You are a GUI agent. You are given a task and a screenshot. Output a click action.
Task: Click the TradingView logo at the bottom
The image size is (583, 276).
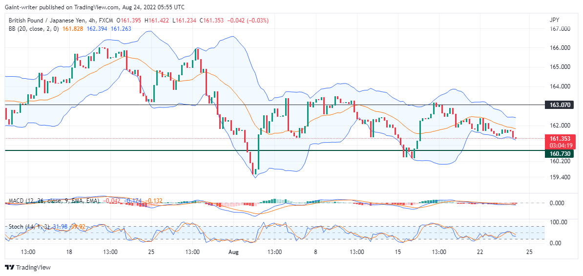tap(27, 267)
